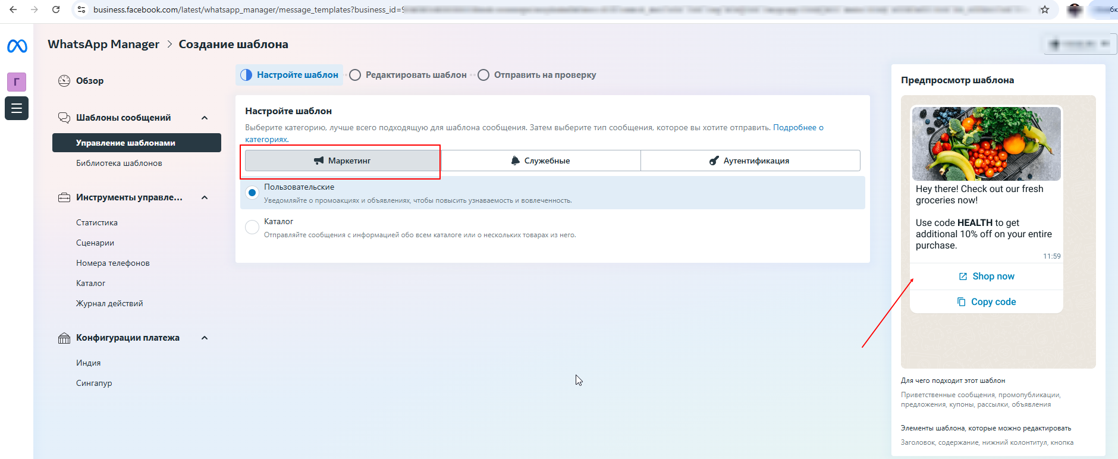Open Сценарии in the sidebar
The image size is (1118, 459).
[x=95, y=243]
